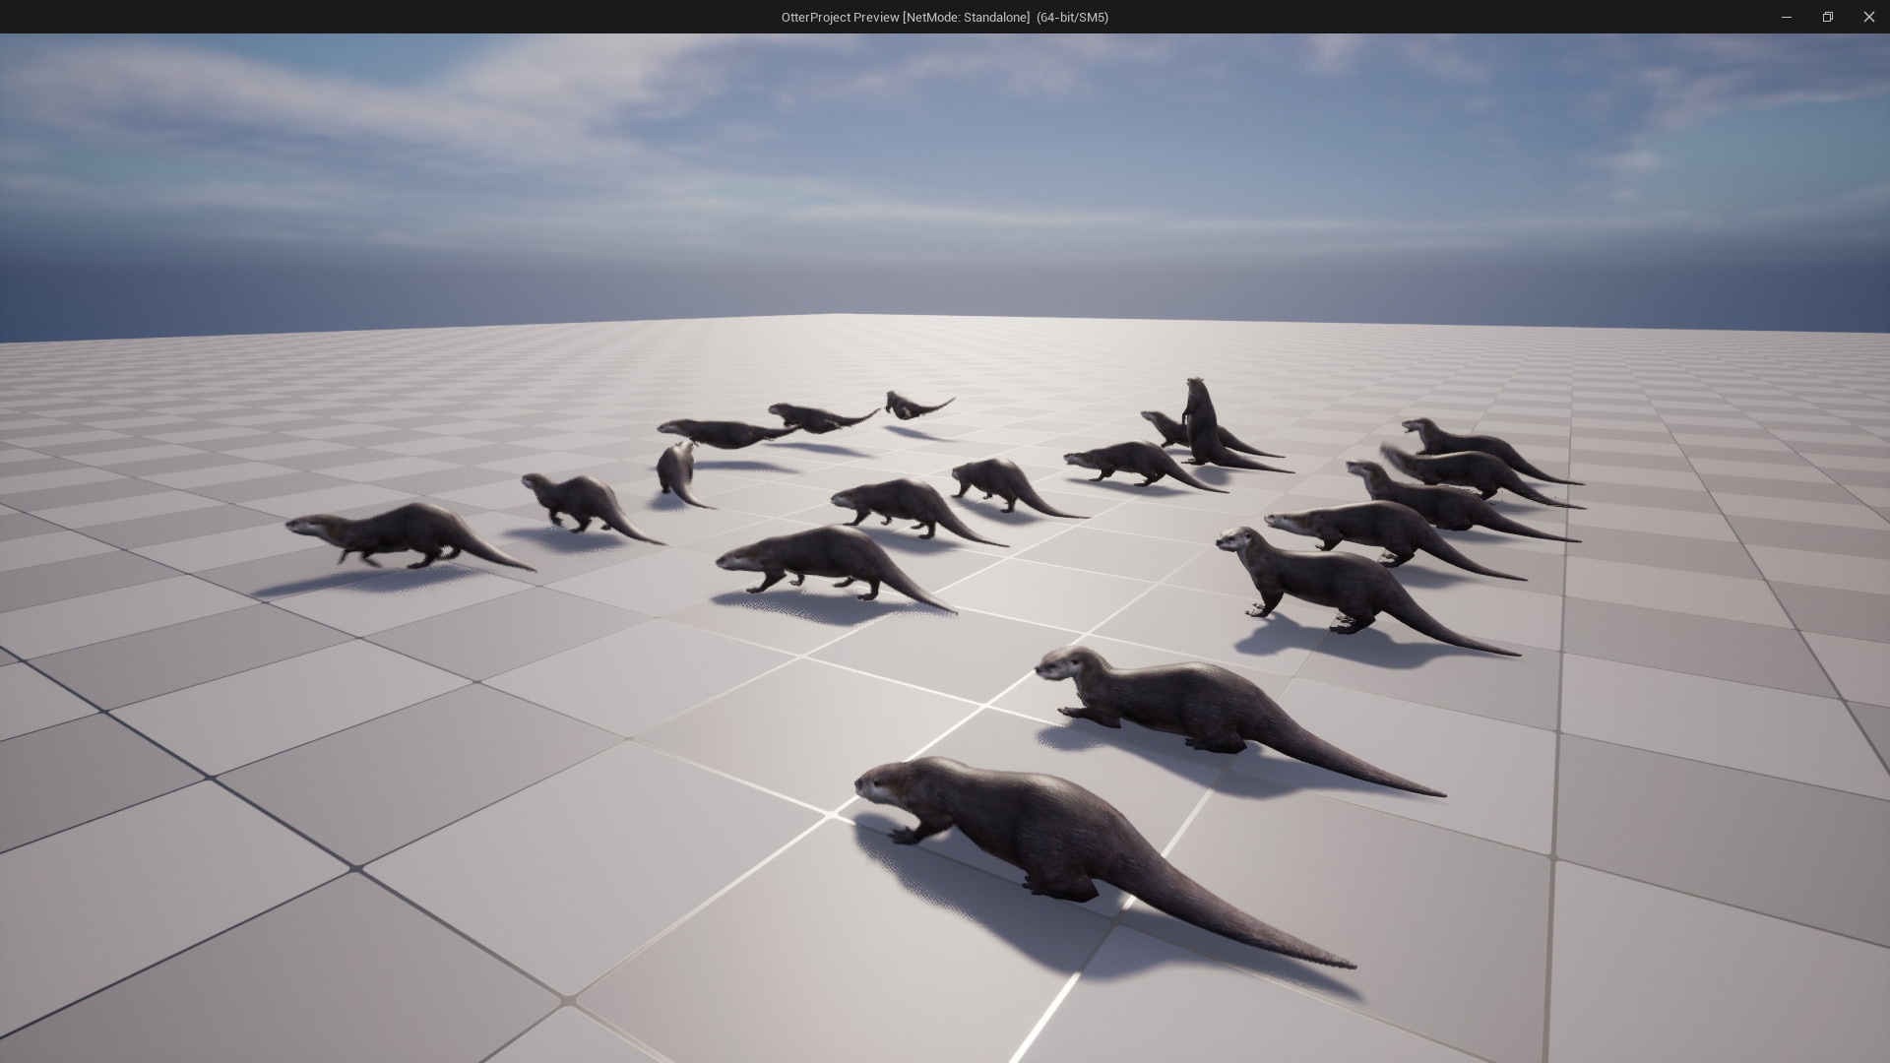This screenshot has width=1890, height=1063.
Task: Restore the OtterProject Preview window
Action: click(1828, 17)
